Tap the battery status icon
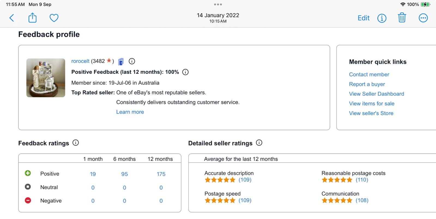This screenshot has height=219, width=436. [425, 4]
